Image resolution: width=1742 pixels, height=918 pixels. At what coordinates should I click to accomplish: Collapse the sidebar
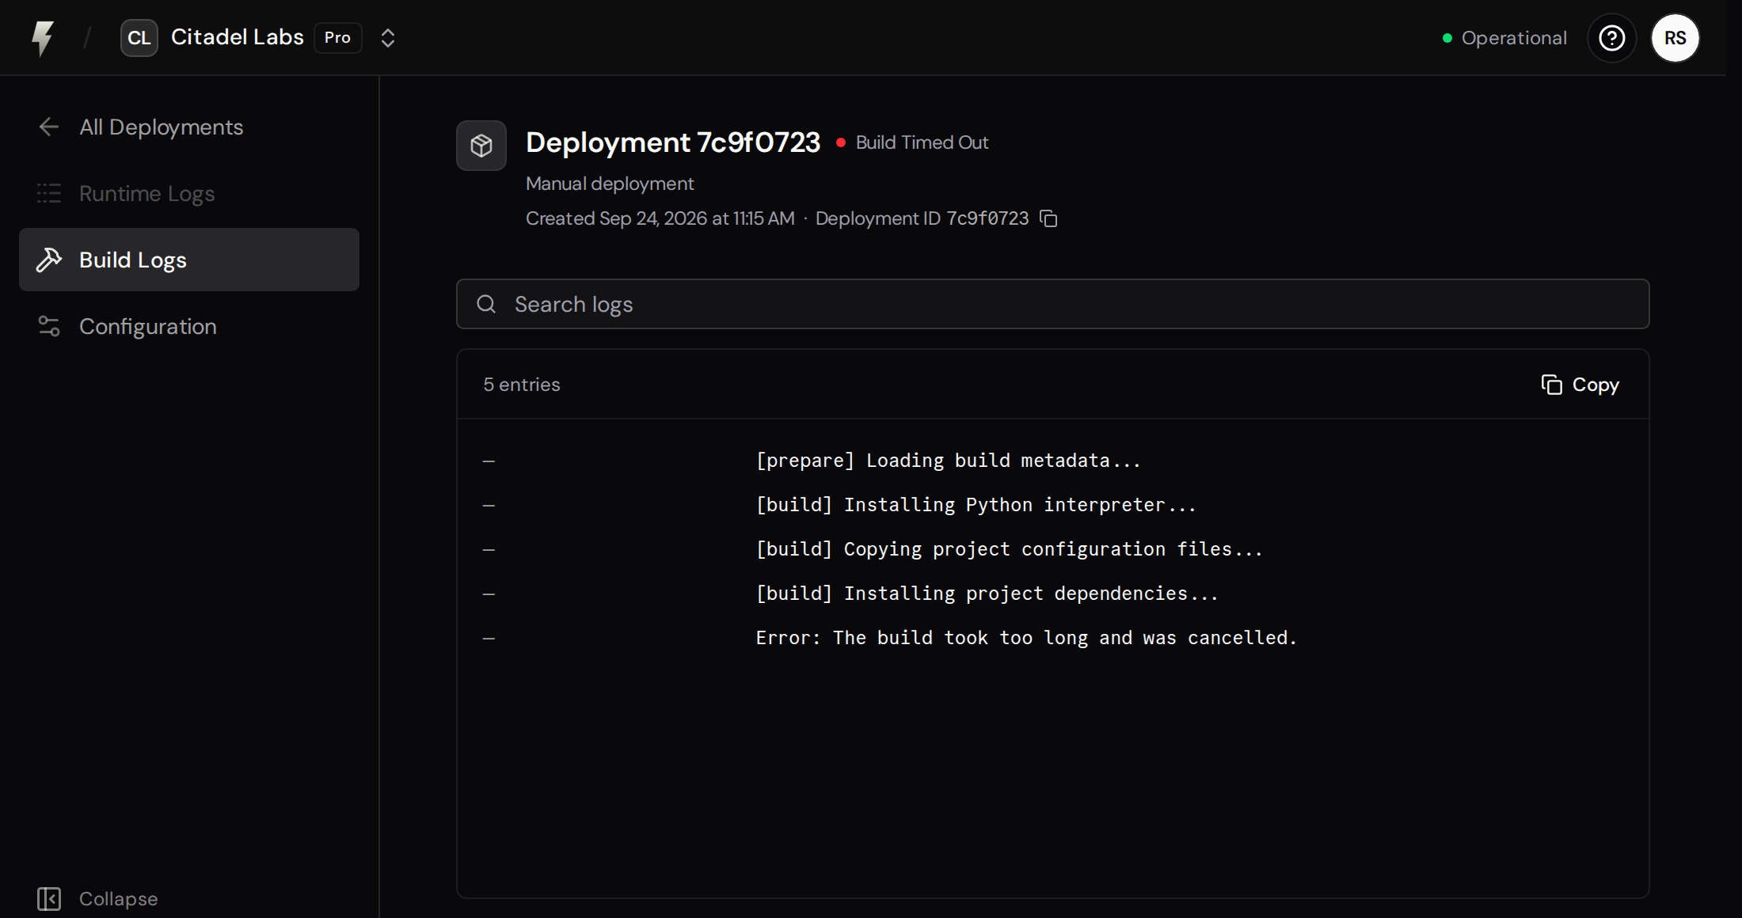pos(98,899)
